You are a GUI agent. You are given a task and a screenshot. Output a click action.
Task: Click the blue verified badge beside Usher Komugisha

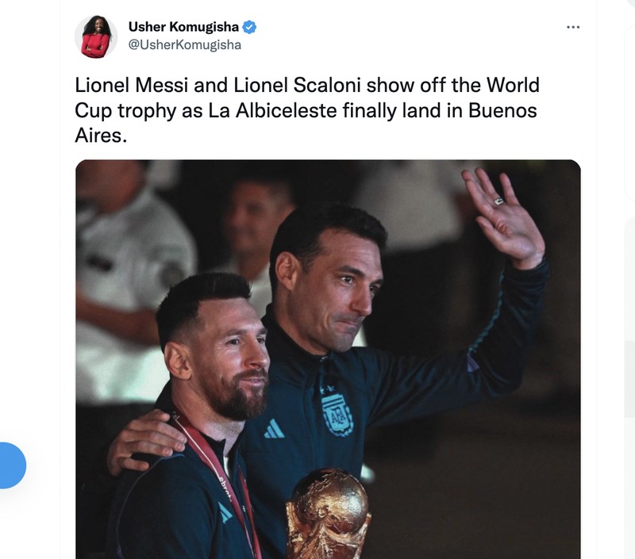(249, 27)
